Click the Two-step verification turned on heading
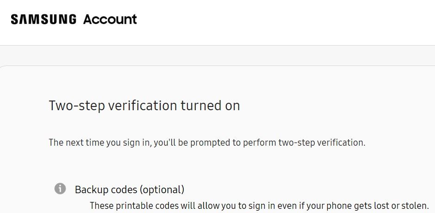 [144, 106]
